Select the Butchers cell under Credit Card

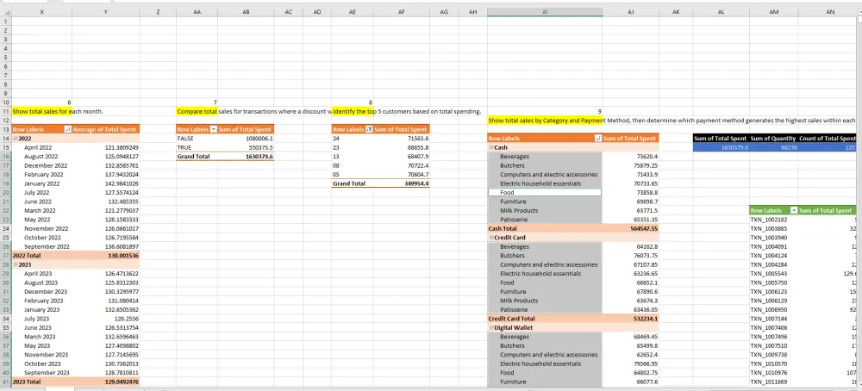[544, 256]
